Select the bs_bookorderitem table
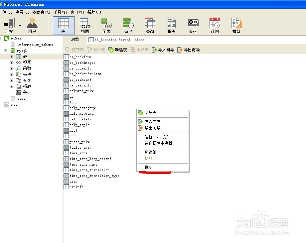The width and height of the screenshot is (306, 243). pyautogui.click(x=85, y=74)
